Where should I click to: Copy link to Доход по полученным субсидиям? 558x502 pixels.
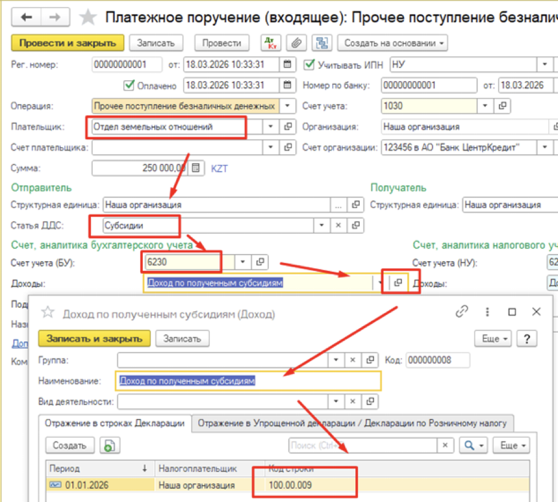click(x=461, y=312)
